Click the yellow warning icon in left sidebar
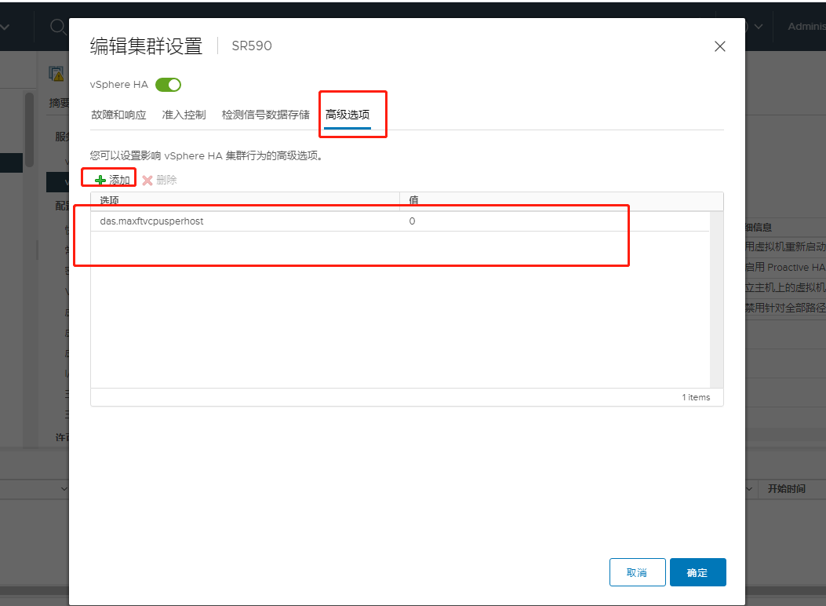The image size is (826, 606). pyautogui.click(x=56, y=73)
